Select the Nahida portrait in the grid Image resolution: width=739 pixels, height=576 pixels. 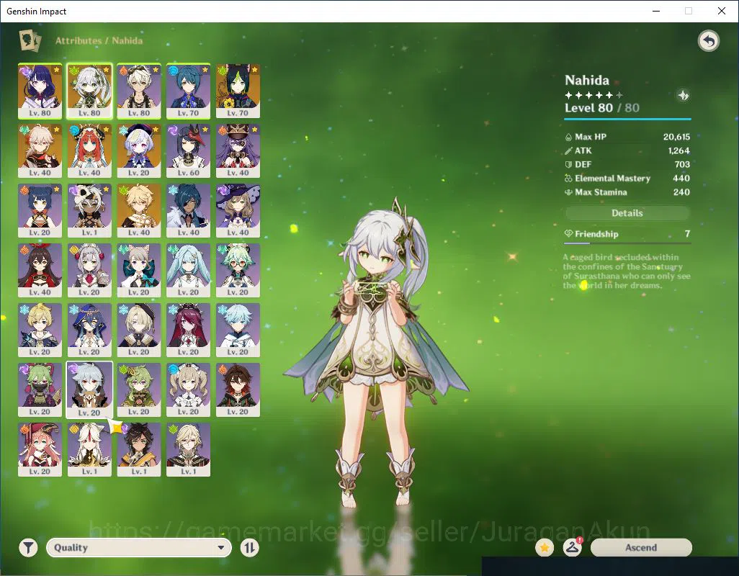click(89, 91)
